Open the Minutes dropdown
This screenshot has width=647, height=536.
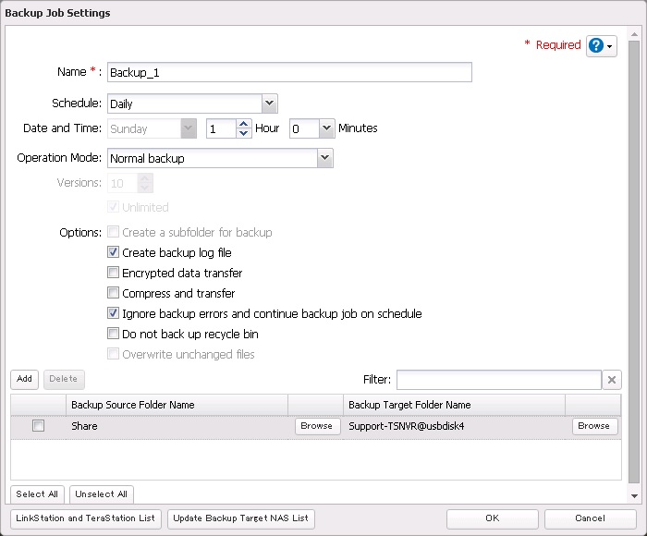click(x=326, y=128)
